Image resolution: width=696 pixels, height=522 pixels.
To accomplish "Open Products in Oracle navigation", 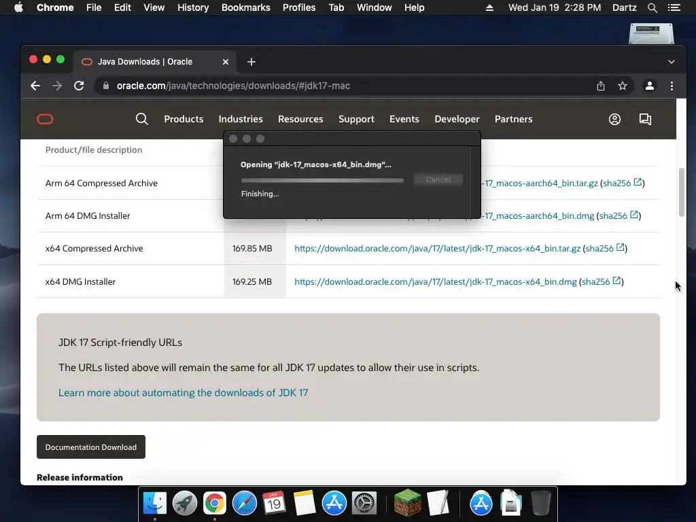I will point(184,119).
